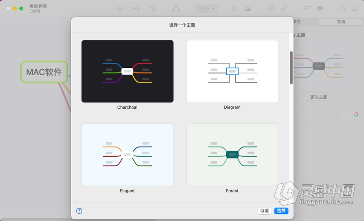Select the Forest theme
Screen dimensions: 364x221
coord(232,154)
